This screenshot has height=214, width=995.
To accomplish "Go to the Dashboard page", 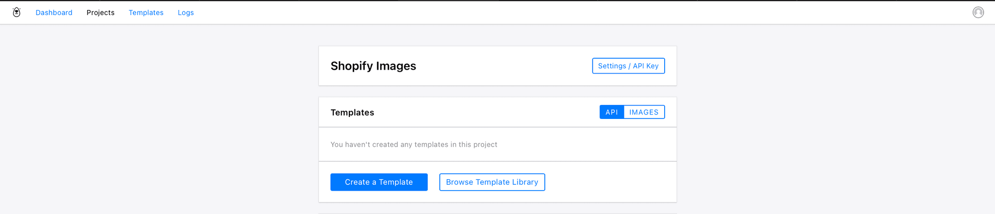I will tap(54, 12).
